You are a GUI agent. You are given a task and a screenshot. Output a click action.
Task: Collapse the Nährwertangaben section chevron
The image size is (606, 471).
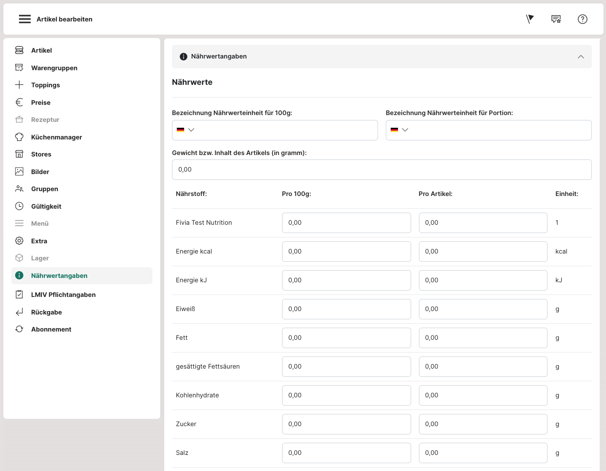coord(581,57)
